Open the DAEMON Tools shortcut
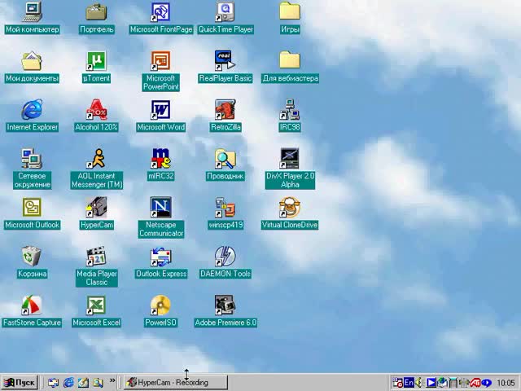This screenshot has width=521, height=391. point(225,257)
